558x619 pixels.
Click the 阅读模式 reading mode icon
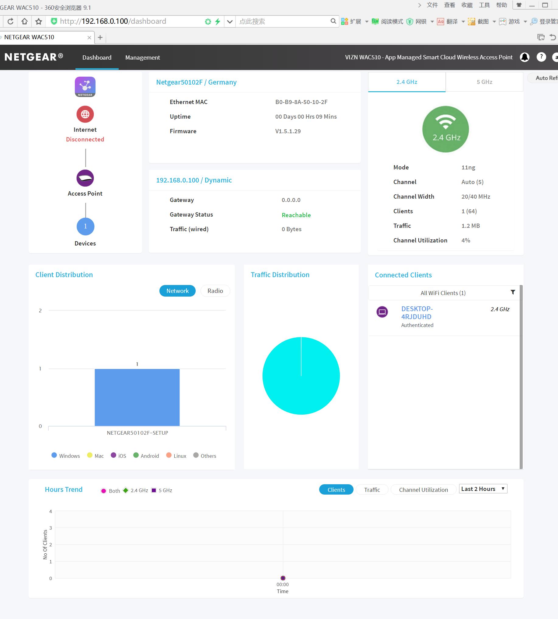(x=375, y=22)
